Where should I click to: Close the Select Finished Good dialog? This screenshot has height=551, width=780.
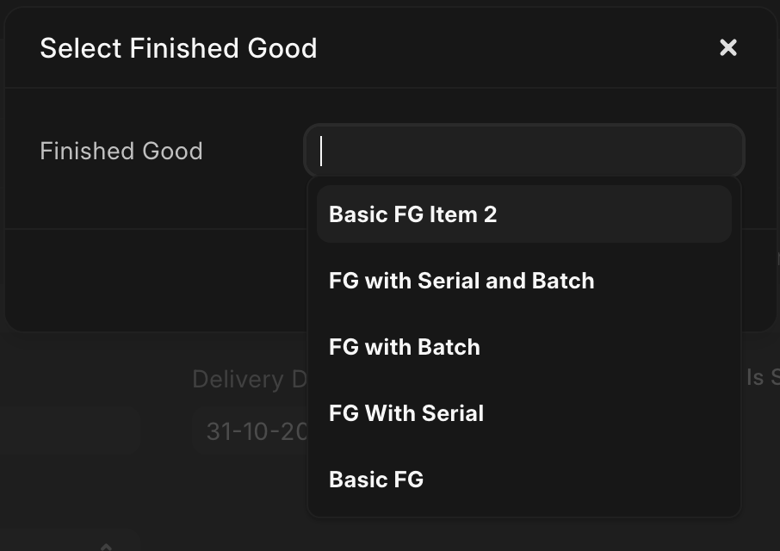pyautogui.click(x=728, y=48)
